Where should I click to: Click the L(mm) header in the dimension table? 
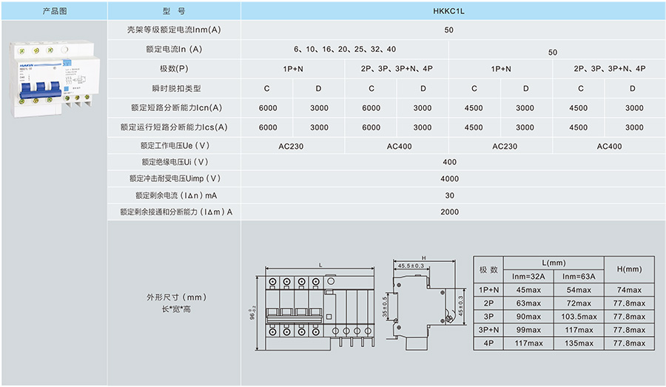pyautogui.click(x=554, y=263)
